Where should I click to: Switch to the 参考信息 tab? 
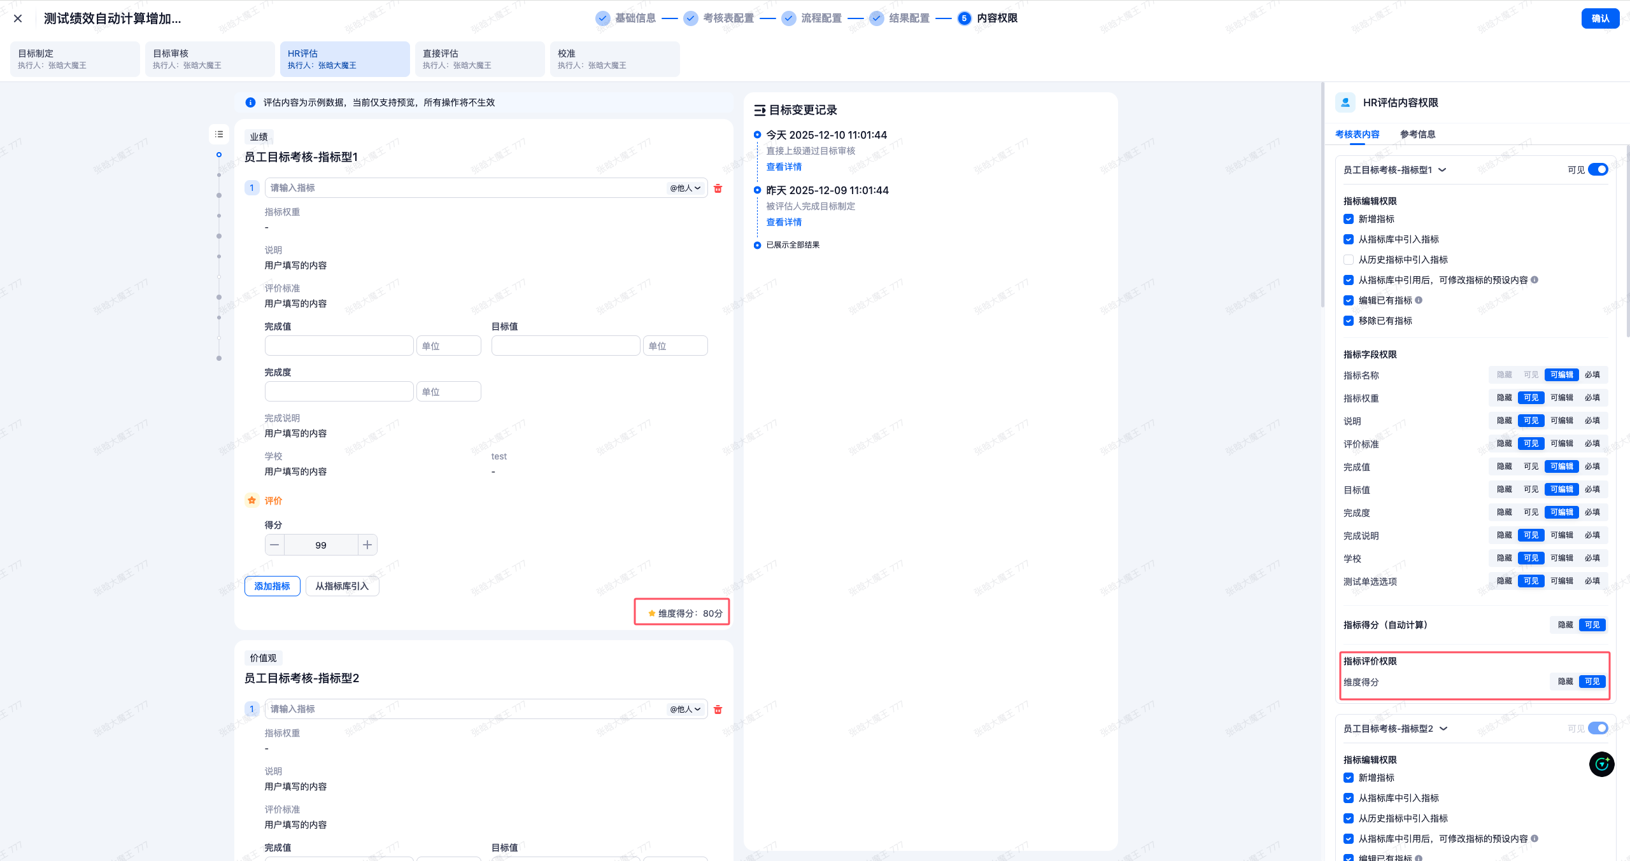point(1417,134)
